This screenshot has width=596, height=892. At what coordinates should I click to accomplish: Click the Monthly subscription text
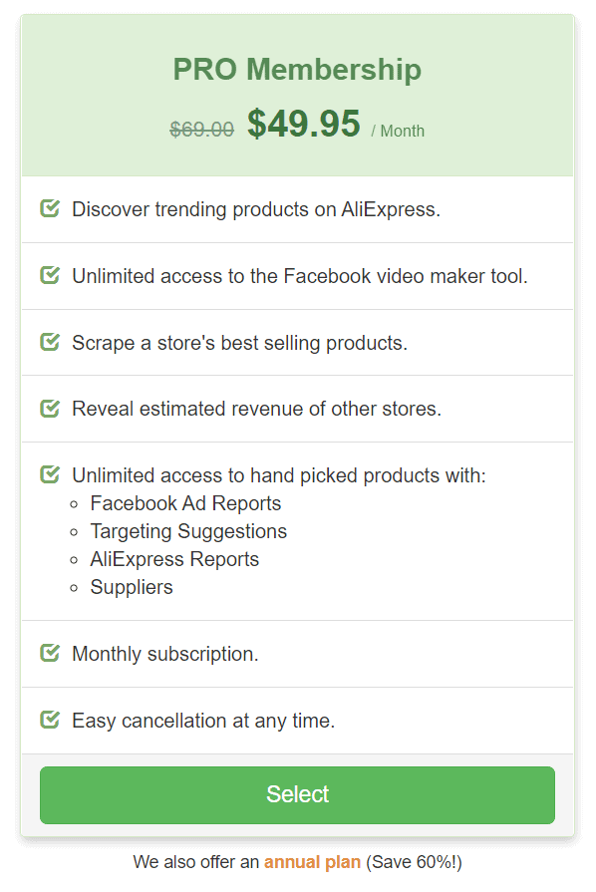click(164, 654)
